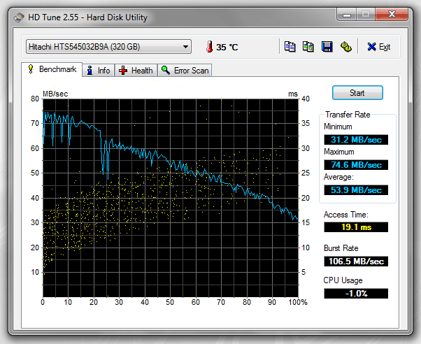This screenshot has width=421, height=344.
Task: Click the 100% x-axis label
Action: (298, 302)
